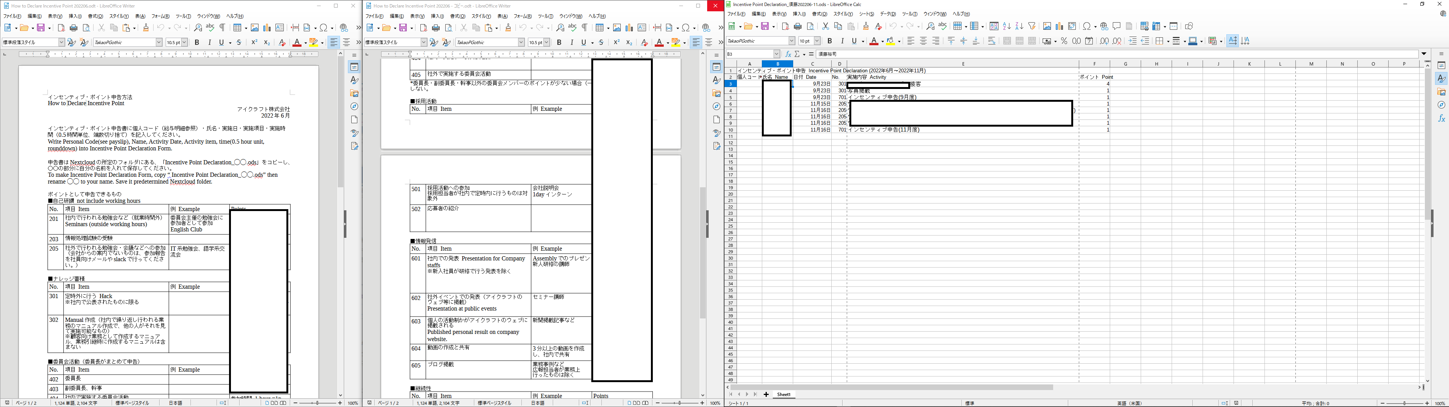Open フォーム menu in left Writer window
The height and width of the screenshot is (407, 1449).
coord(160,16)
